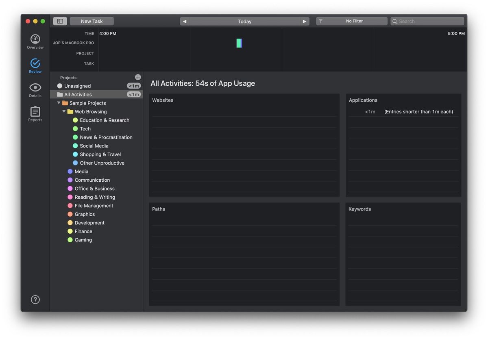The width and height of the screenshot is (488, 339).
Task: Go to next day arrow
Action: 305,21
